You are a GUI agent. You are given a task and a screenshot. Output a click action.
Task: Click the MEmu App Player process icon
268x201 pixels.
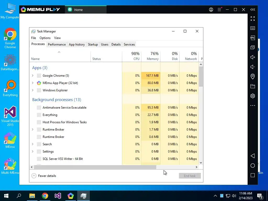39,83
